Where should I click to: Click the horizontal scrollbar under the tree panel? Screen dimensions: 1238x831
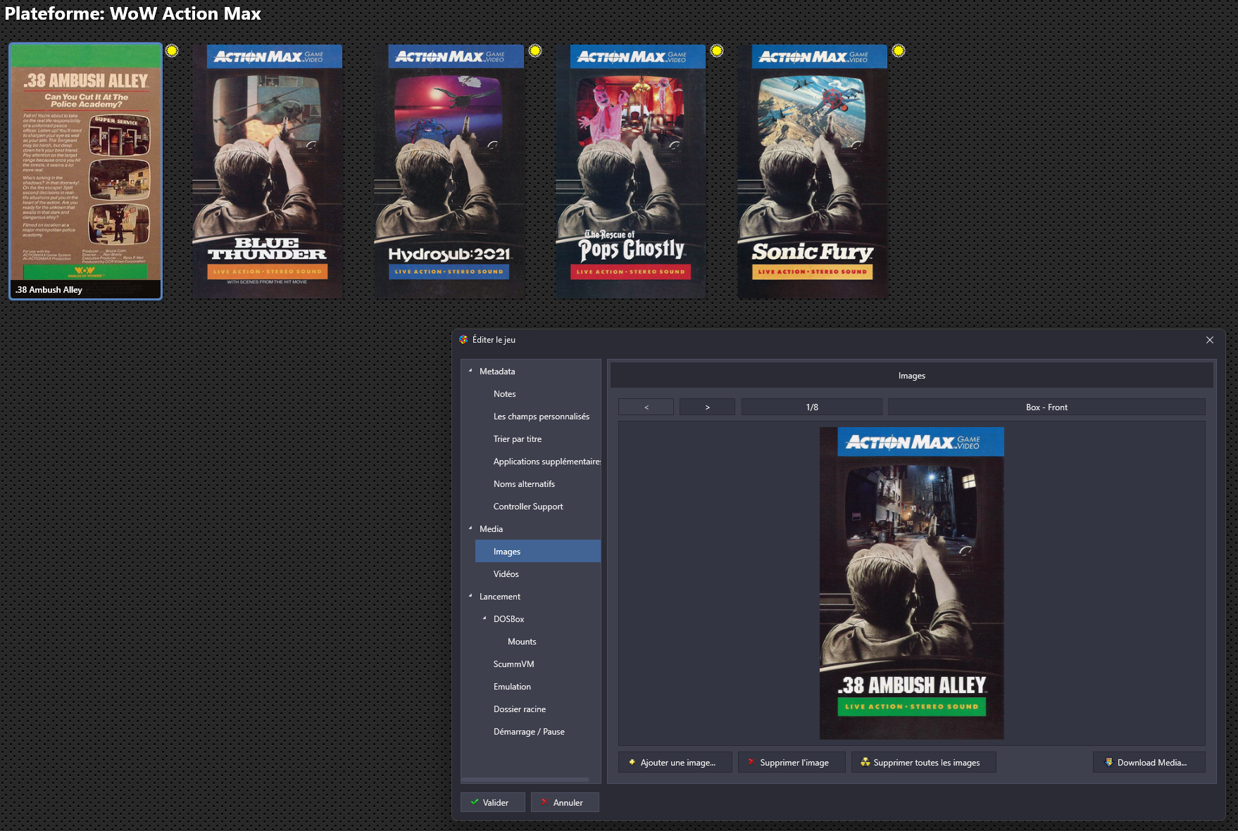525,780
